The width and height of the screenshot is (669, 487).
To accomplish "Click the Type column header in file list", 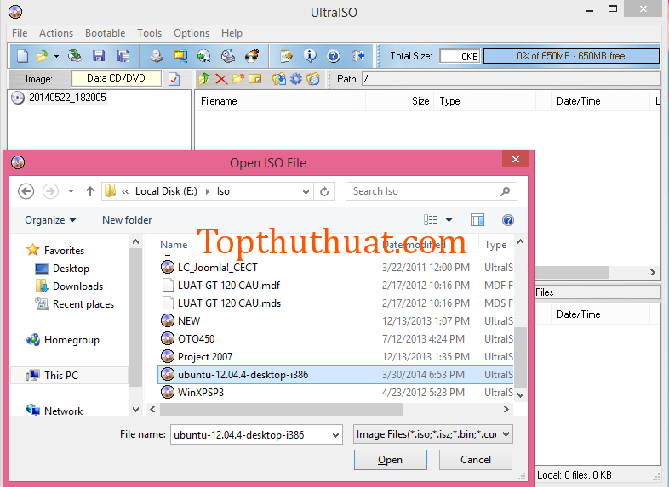I will 495,245.
